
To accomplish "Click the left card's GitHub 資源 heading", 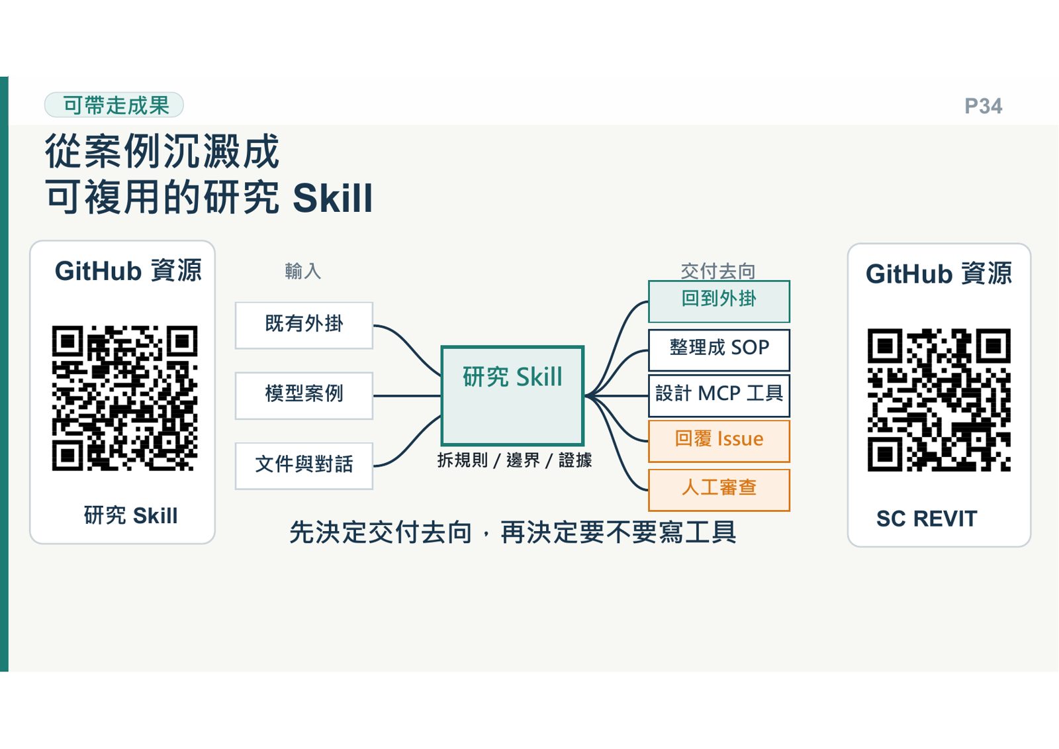I will (128, 271).
